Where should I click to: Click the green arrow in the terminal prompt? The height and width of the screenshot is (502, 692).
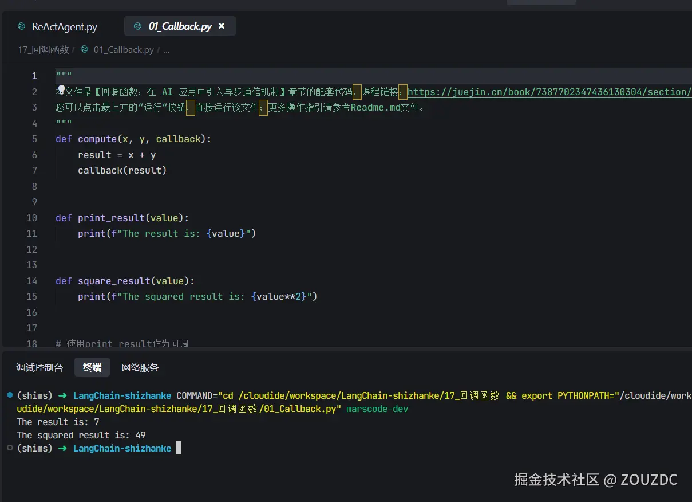coord(62,395)
